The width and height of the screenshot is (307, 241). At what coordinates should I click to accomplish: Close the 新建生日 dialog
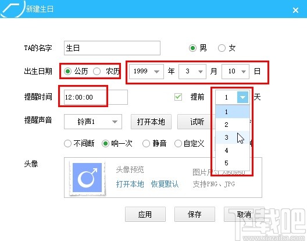(295, 10)
